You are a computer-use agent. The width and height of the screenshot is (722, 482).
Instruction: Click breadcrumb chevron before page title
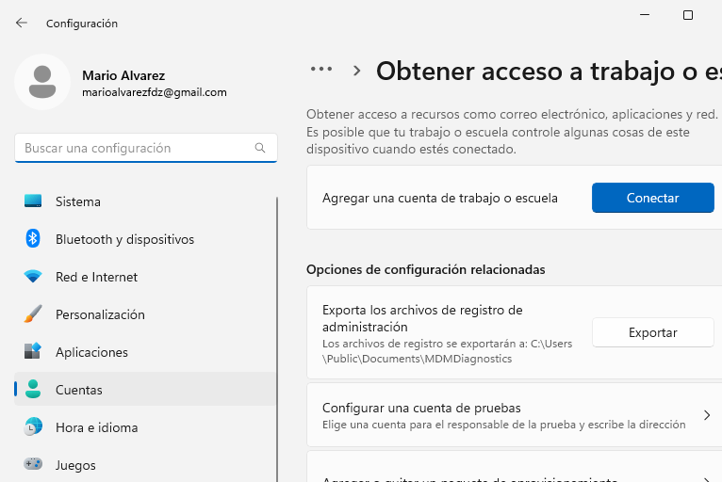pos(356,71)
